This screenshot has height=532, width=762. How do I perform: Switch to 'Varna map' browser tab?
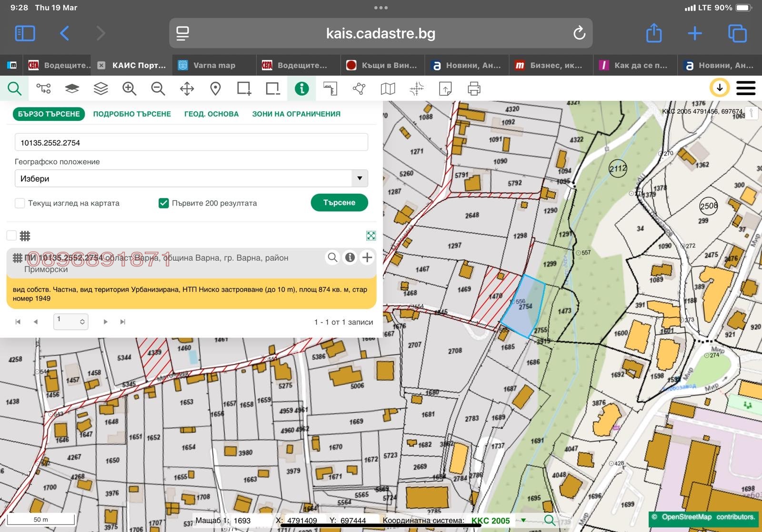214,65
